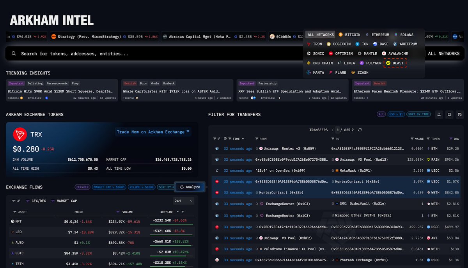Click the bookmark icon above transfers table
The image size is (468, 268).
tap(450, 114)
